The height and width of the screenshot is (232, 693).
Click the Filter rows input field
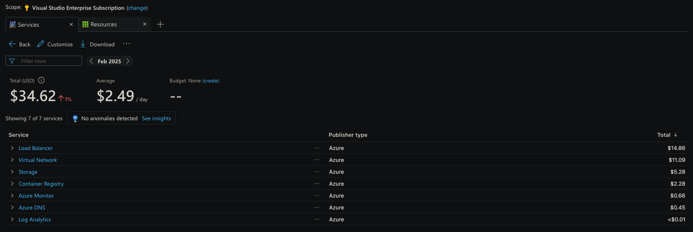click(49, 61)
